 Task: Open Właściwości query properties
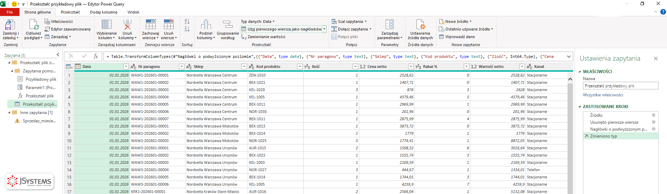59,21
